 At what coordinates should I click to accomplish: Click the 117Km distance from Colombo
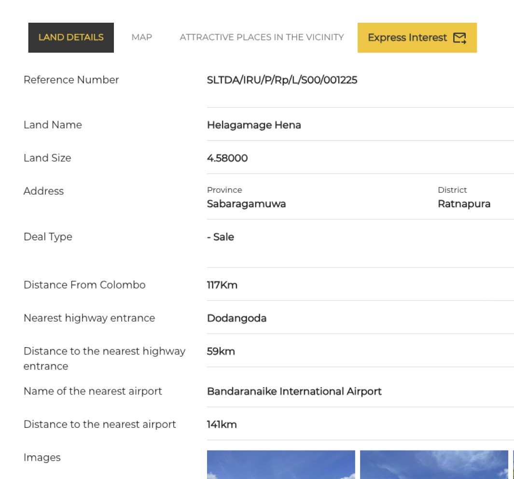tap(222, 285)
